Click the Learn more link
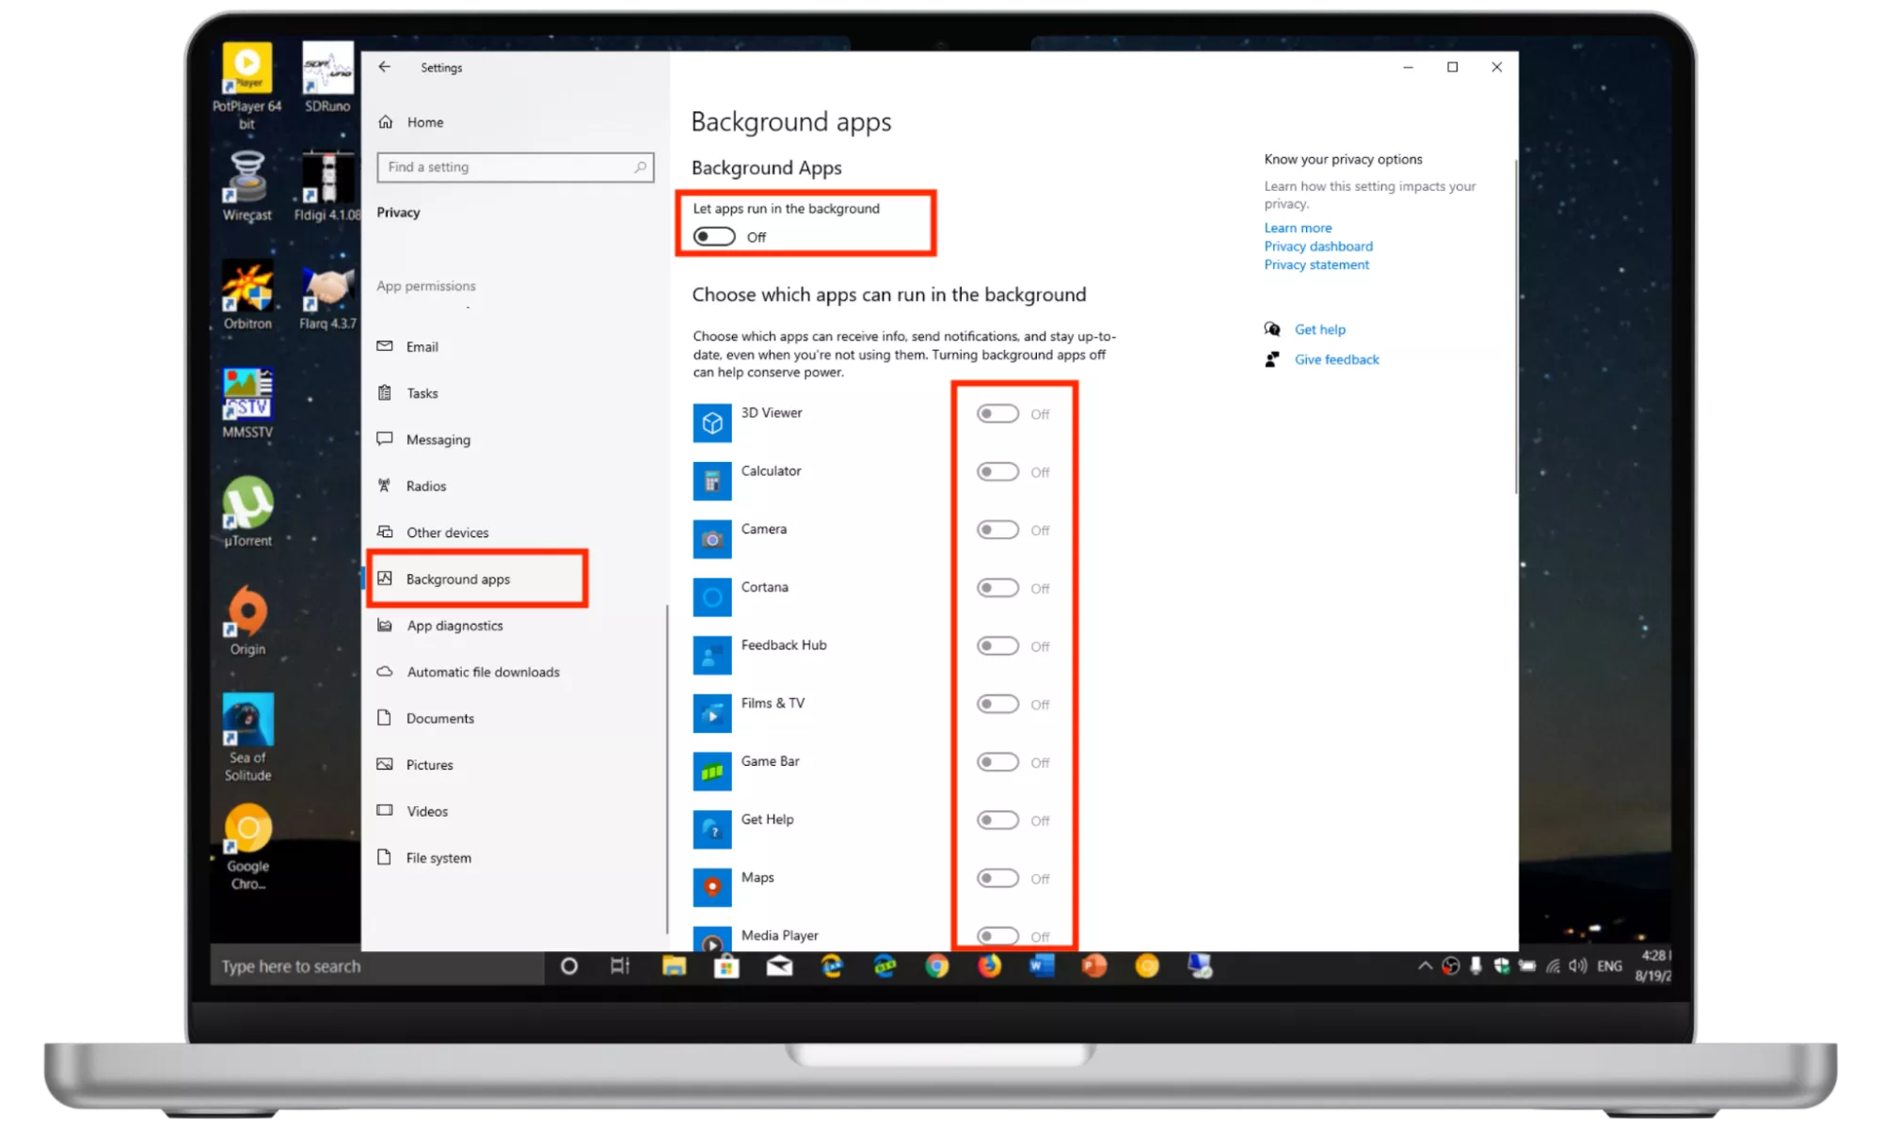Viewport: 1881px width, 1129px height. (1298, 228)
